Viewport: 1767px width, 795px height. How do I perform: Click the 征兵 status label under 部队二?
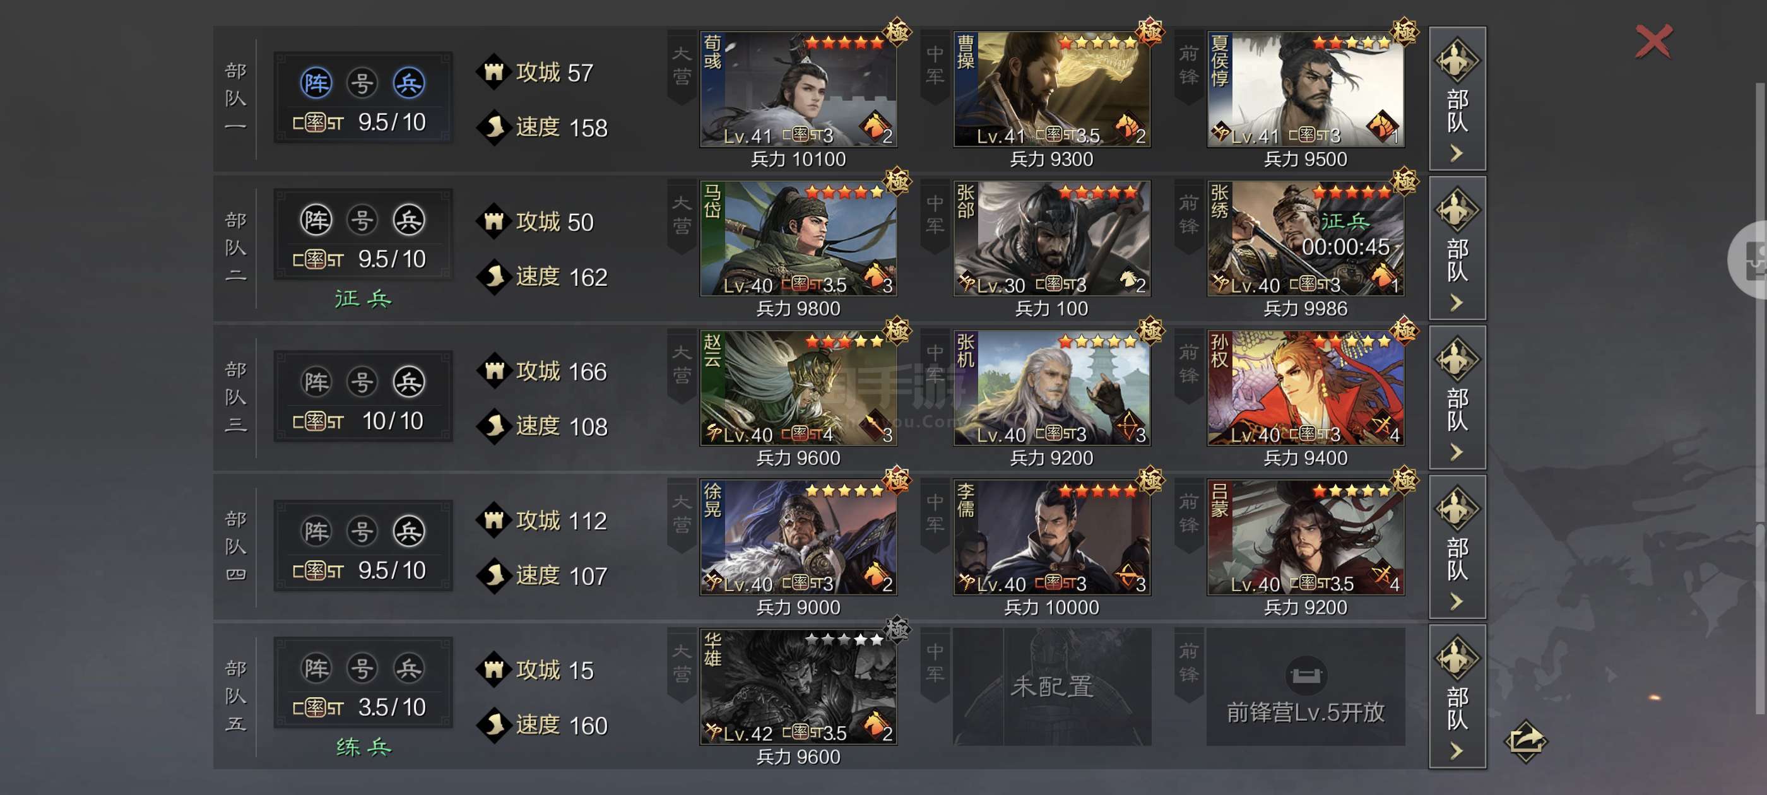point(363,299)
